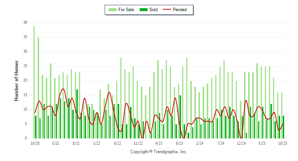Click the 7/24 x-axis date label
Image resolution: width=298 pixels, height=161 pixels.
[x=221, y=143]
